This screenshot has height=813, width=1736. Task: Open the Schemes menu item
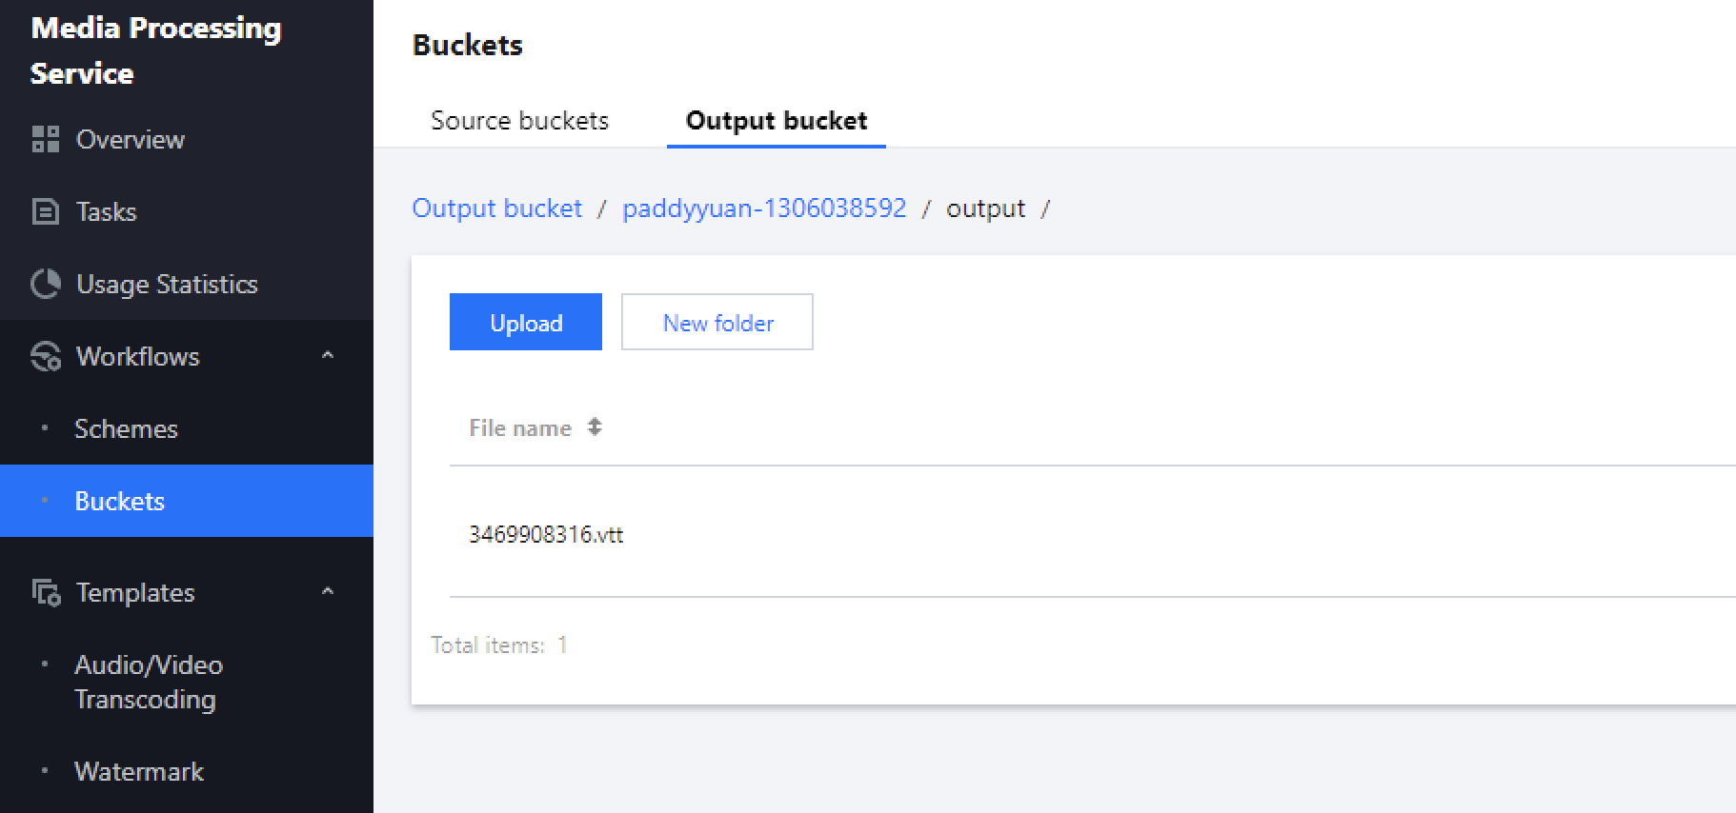pyautogui.click(x=126, y=428)
